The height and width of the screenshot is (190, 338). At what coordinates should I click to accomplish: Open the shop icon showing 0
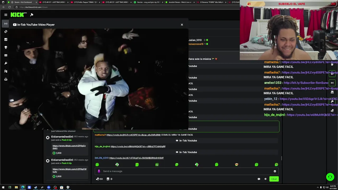(x=109, y=179)
